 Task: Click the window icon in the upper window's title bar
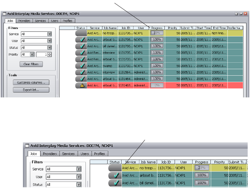(x=4, y=14)
